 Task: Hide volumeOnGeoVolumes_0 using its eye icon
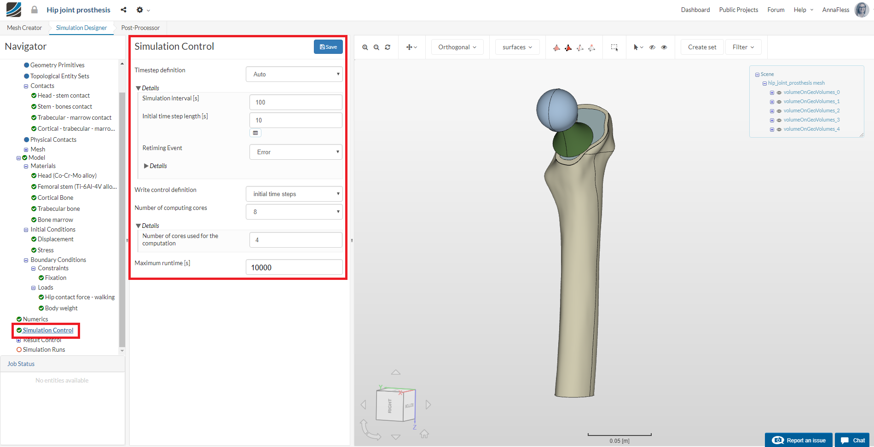(x=779, y=92)
